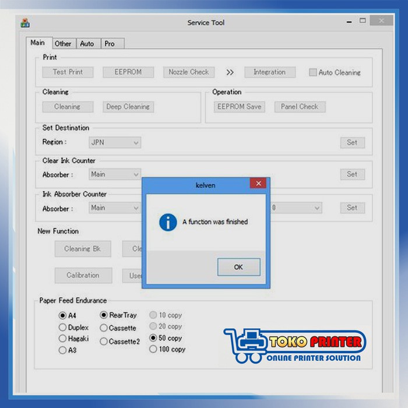Image resolution: width=408 pixels, height=408 pixels.
Task: Click the blue info icon in kelven dialog
Action: coord(168,222)
